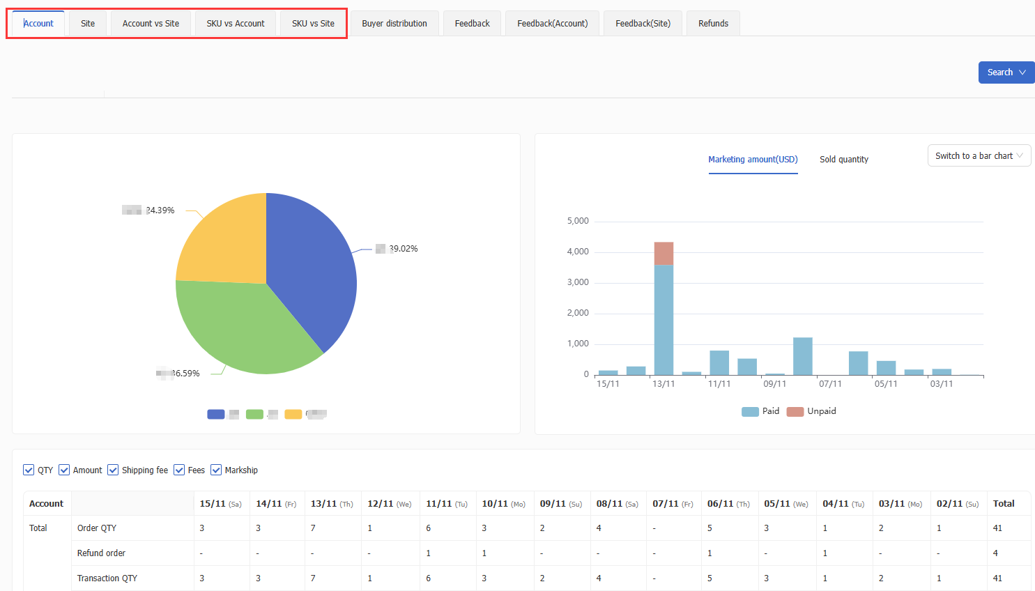This screenshot has height=591, width=1035.
Task: Toggle the Paid legend swatch
Action: pyautogui.click(x=750, y=411)
